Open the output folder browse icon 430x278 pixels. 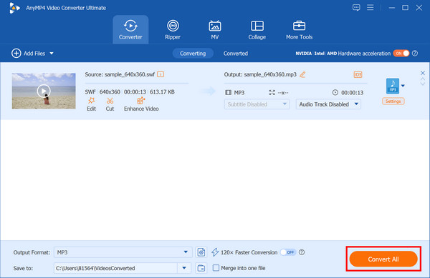pos(201,268)
